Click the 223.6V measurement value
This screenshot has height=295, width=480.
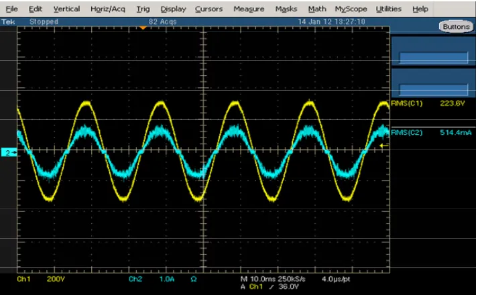(x=452, y=103)
